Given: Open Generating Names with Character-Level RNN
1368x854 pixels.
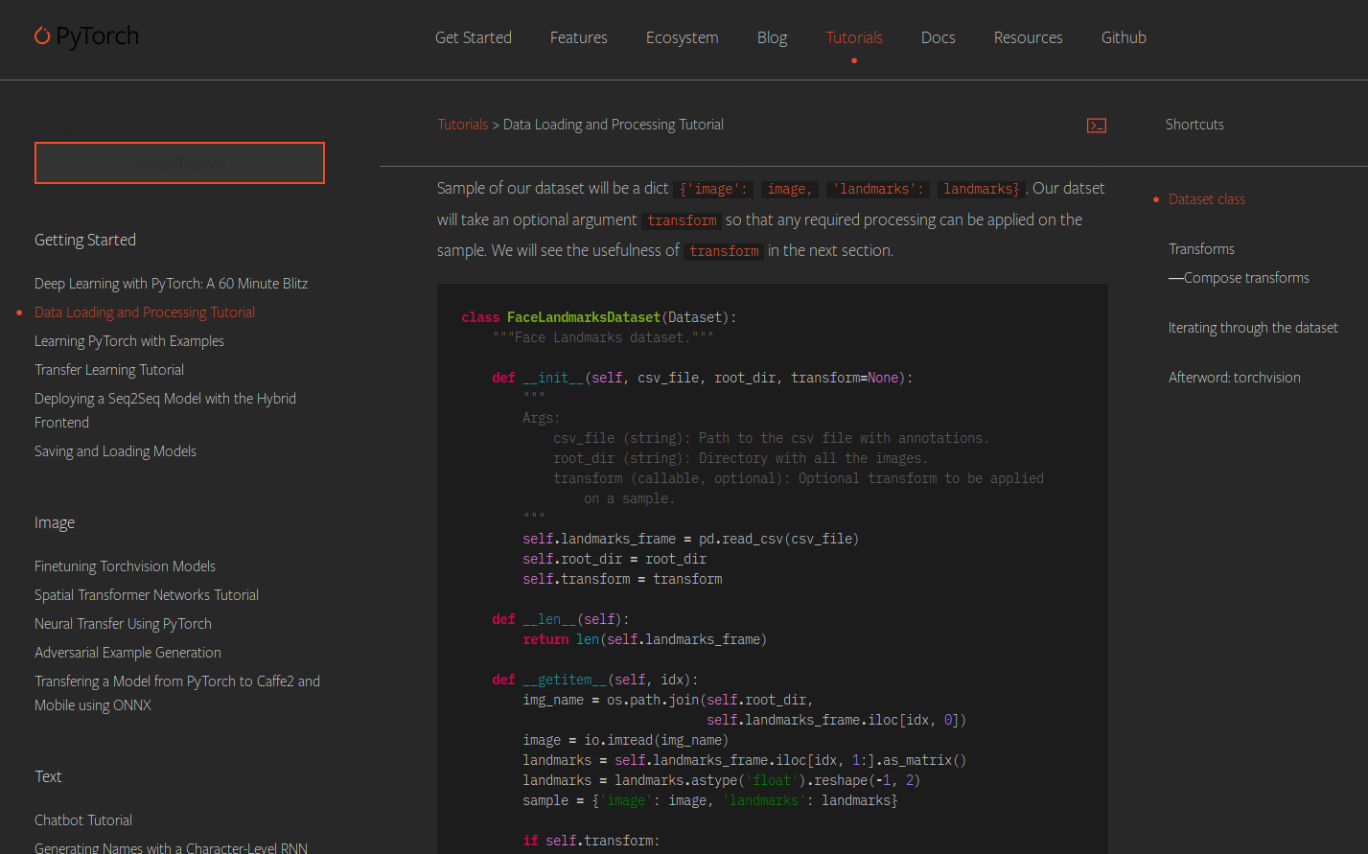Looking at the screenshot, I should coord(171,847).
